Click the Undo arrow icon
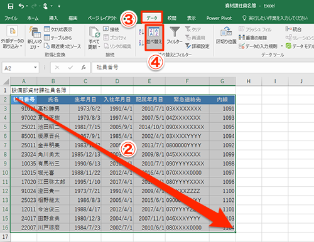This screenshot has height=242, width=314. tap(21, 6)
